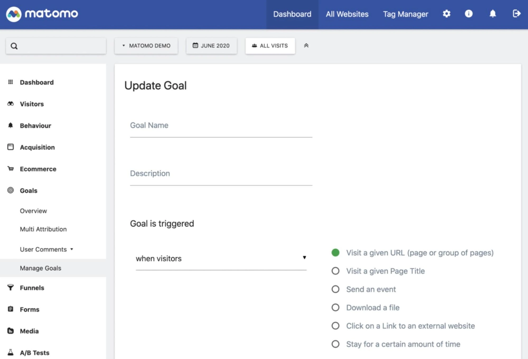
Task: Click the Goals target icon in sidebar
Action: coord(11,190)
